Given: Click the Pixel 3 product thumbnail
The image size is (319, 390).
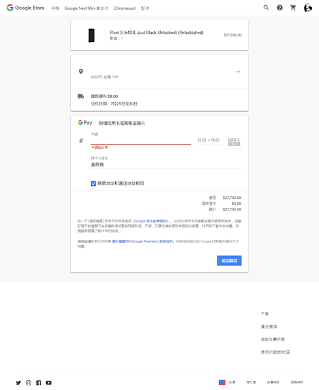Looking at the screenshot, I should click(x=91, y=35).
